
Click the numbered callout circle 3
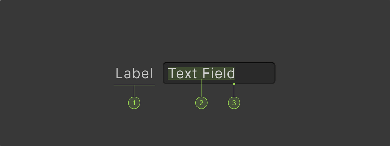(x=234, y=103)
